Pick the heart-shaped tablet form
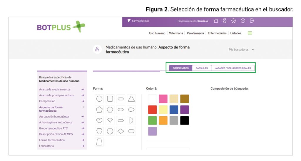The image size is (301, 161). 99,120
